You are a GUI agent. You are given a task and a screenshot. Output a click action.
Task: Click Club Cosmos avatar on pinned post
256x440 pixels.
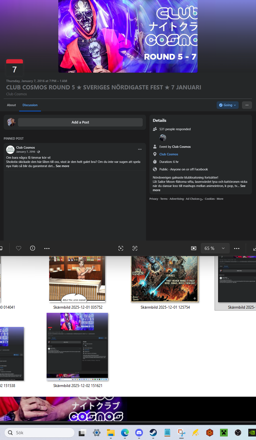click(x=10, y=150)
